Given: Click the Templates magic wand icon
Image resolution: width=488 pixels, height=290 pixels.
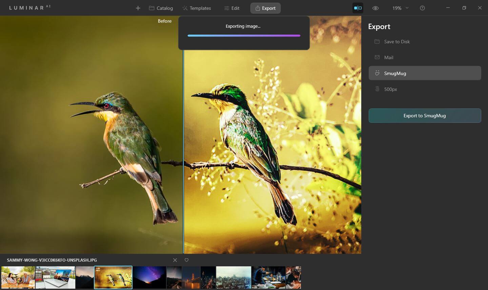Looking at the screenshot, I should pyautogui.click(x=184, y=8).
